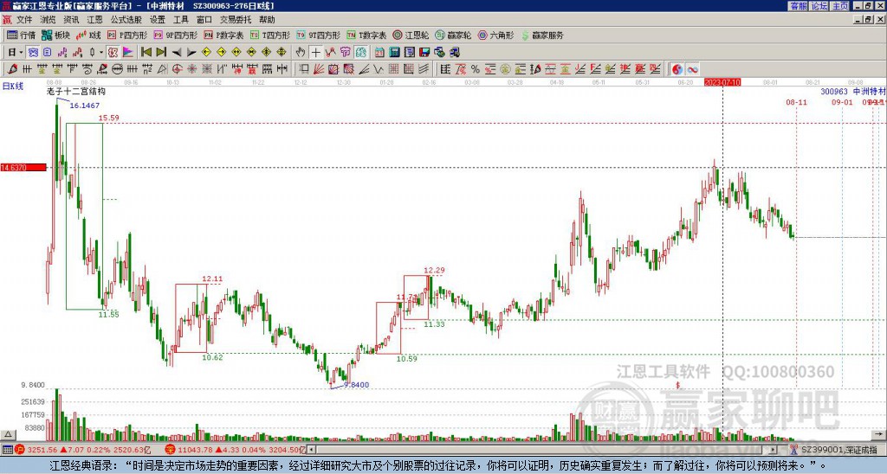Click the truck icon in toolbar

click(454, 52)
